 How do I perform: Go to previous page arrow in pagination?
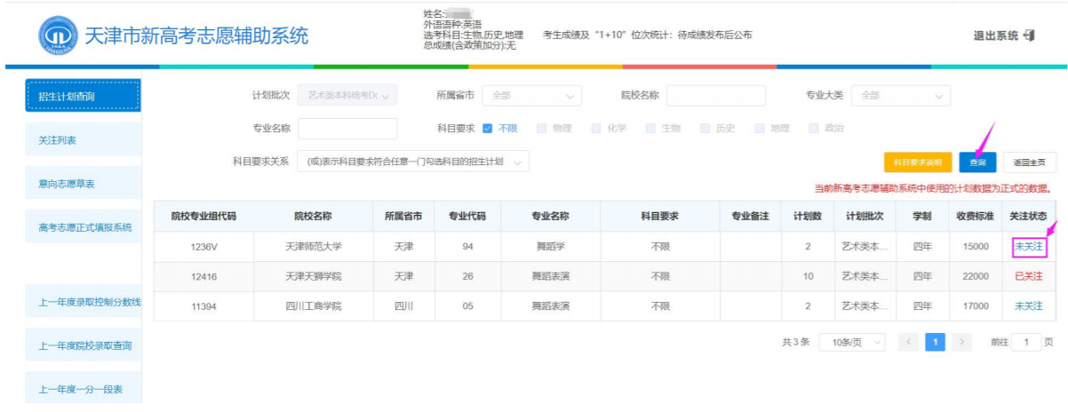coord(908,342)
